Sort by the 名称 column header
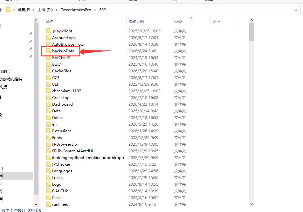 click(49, 21)
